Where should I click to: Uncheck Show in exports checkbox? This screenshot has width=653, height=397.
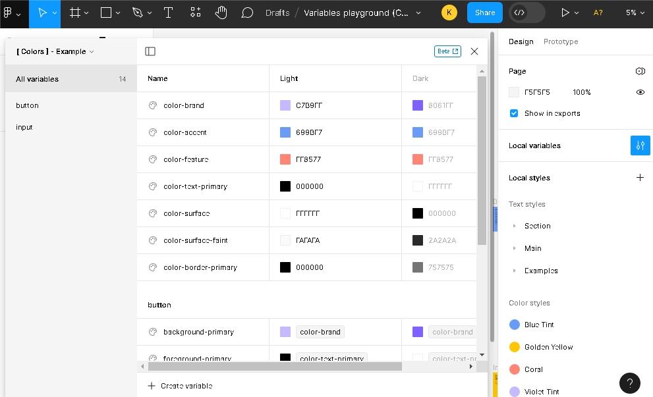(514, 113)
